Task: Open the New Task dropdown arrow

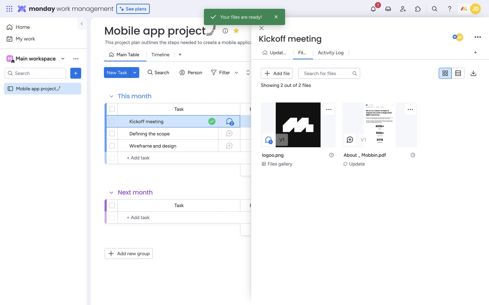Action: point(135,73)
